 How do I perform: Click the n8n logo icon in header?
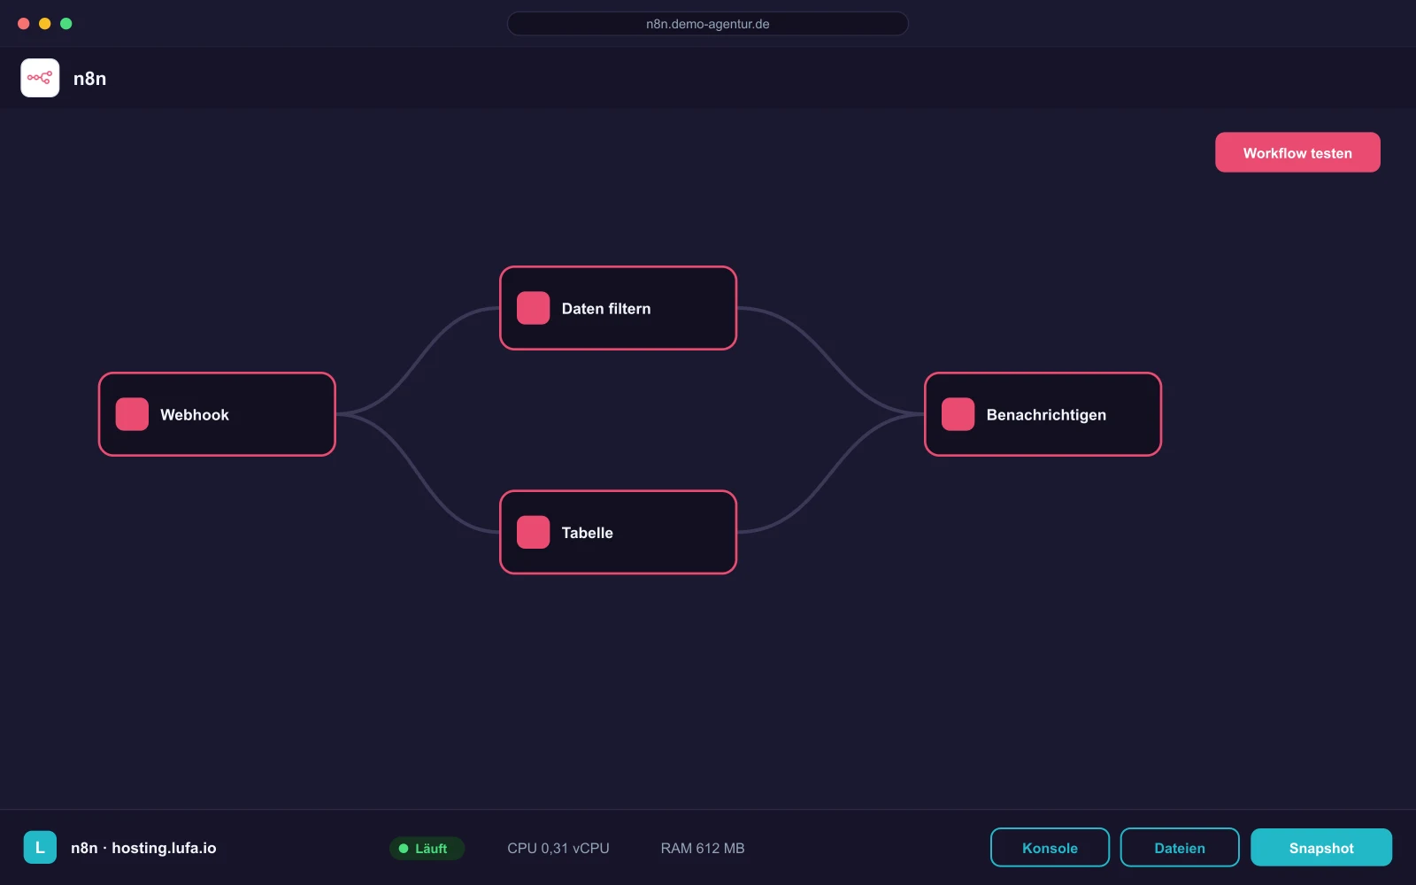(x=40, y=78)
